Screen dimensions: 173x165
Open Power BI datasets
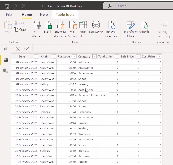point(60,29)
